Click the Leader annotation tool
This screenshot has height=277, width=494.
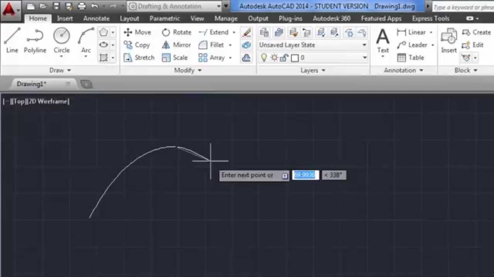click(412, 45)
